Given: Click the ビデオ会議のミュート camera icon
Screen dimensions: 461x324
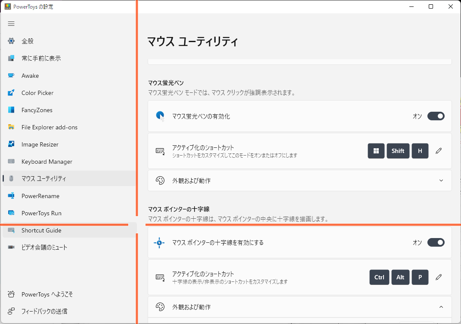Looking at the screenshot, I should (x=11, y=247).
